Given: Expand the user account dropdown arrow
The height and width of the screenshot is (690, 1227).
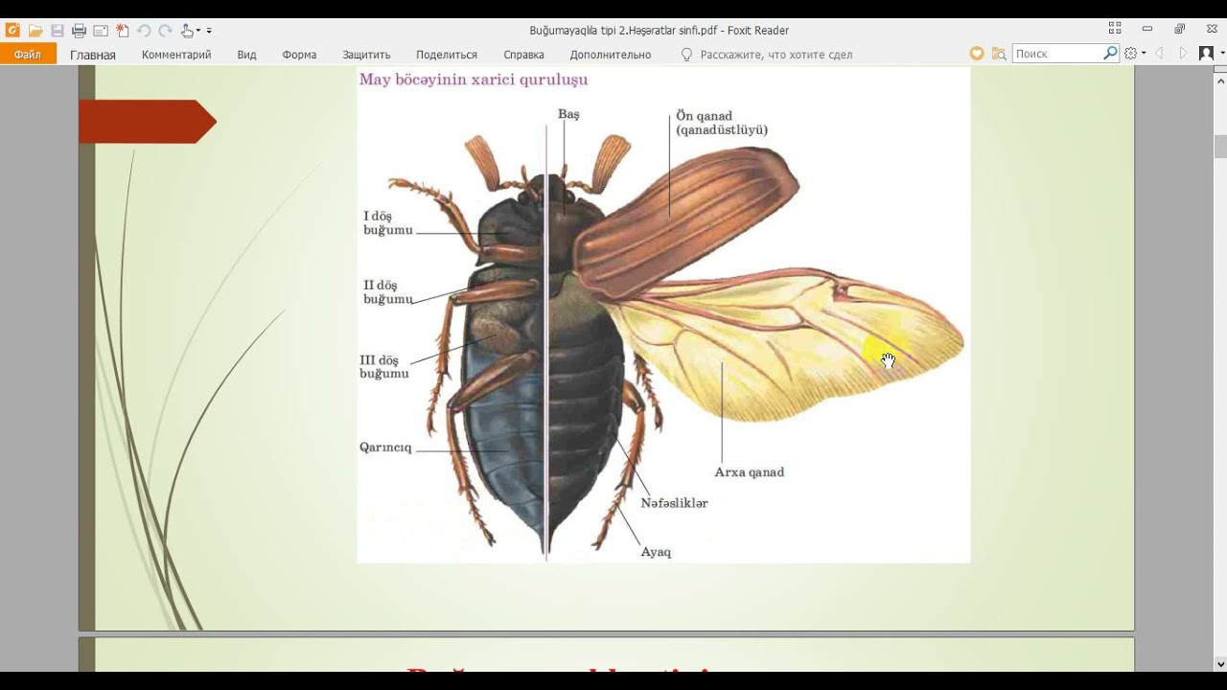Looking at the screenshot, I should (x=1222, y=54).
